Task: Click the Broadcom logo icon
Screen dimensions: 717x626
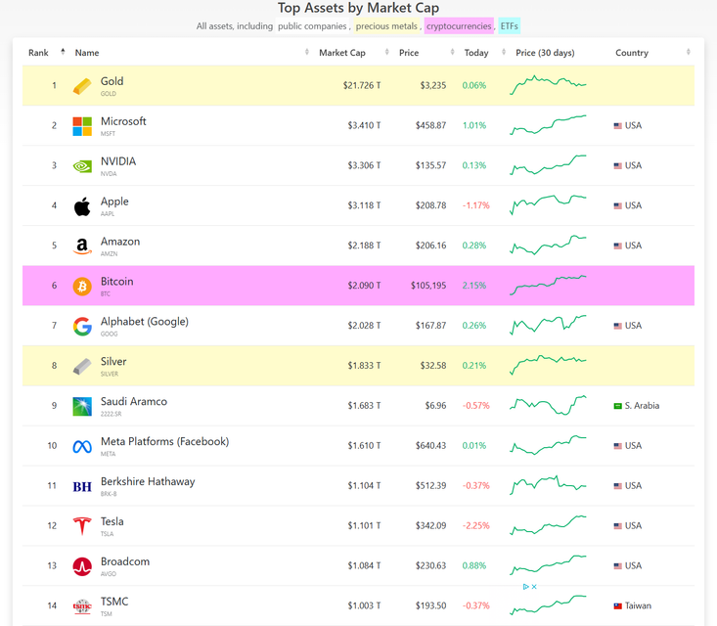Action: (82, 566)
